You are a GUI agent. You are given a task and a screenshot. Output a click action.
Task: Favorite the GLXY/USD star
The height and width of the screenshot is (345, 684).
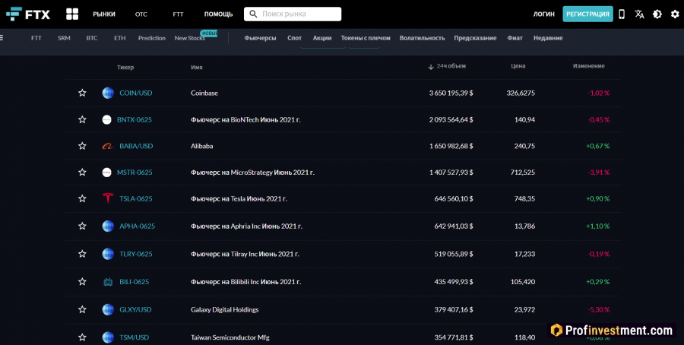(x=82, y=310)
